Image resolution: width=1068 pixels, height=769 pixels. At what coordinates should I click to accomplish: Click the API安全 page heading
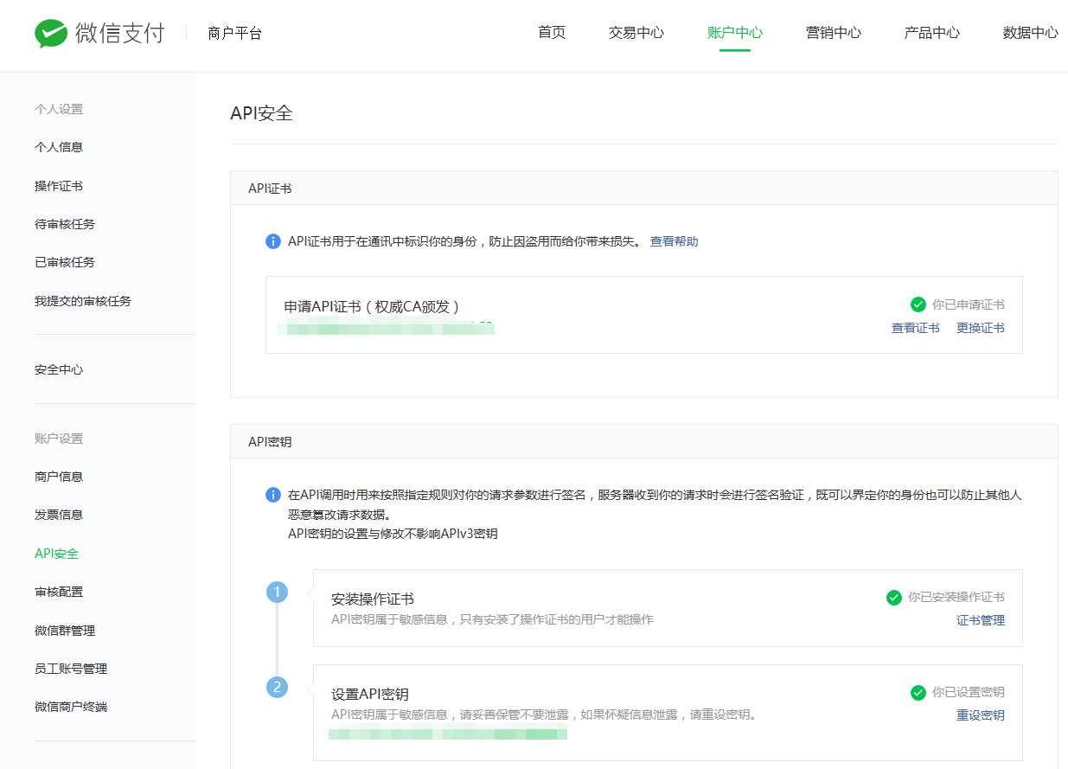pyautogui.click(x=261, y=112)
